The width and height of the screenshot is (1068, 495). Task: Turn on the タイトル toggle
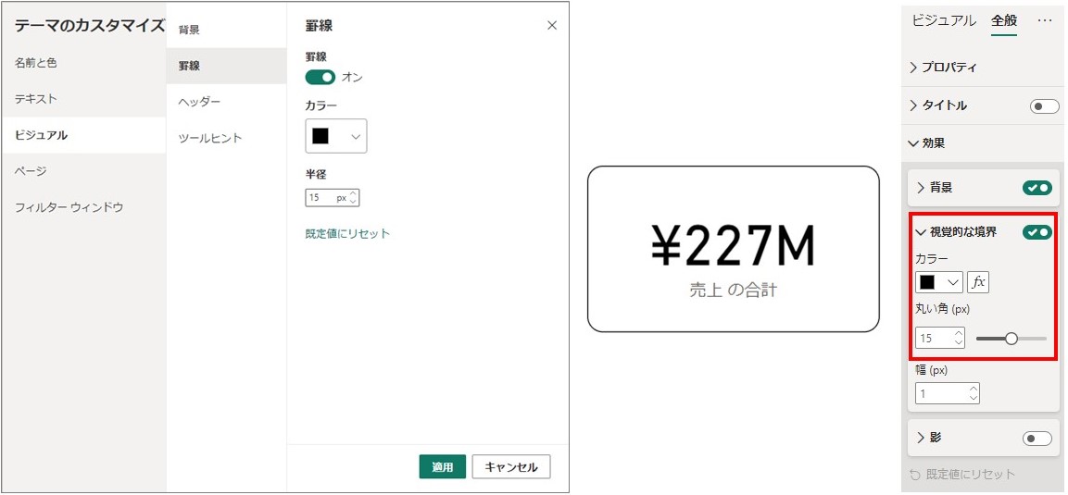coord(1044,106)
